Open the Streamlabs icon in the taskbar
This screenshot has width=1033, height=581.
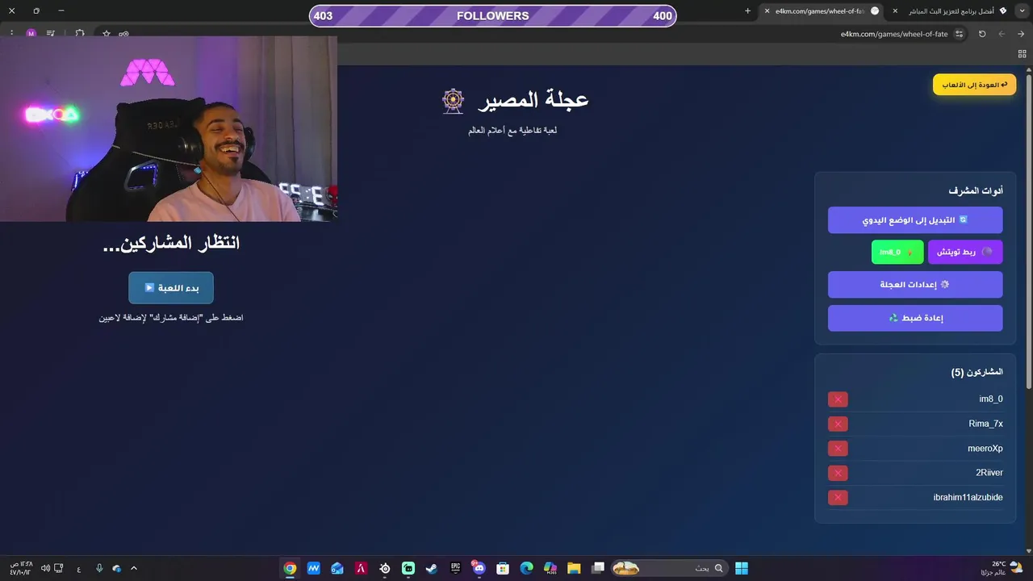click(x=408, y=568)
